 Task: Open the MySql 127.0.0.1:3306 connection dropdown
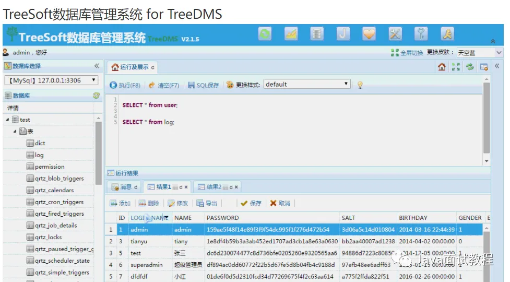[x=51, y=80]
